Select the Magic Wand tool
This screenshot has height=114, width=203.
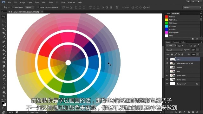click(x=4, y=29)
